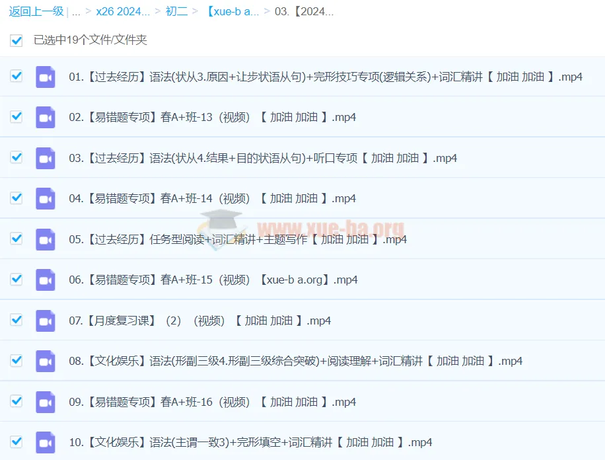The width and height of the screenshot is (605, 460).
Task: Uncheck the checkbox for file 08 文化娱乐
Action: 17,361
